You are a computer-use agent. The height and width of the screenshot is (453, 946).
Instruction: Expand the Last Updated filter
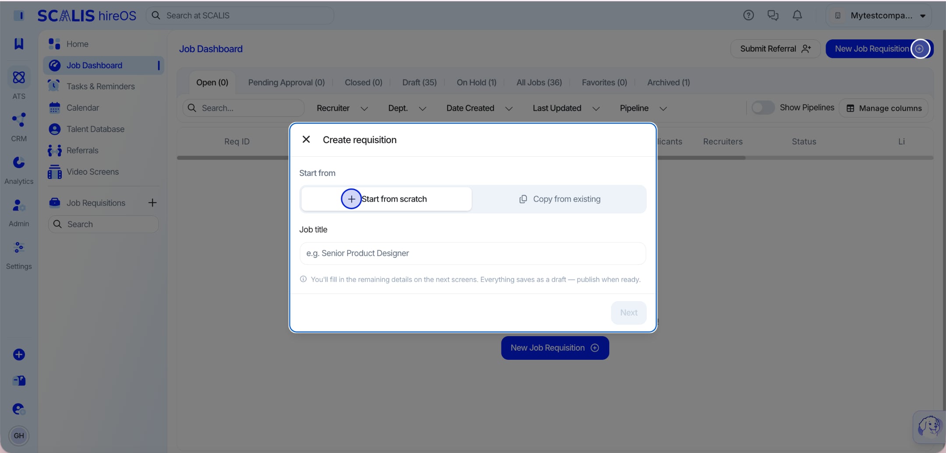[x=566, y=108]
